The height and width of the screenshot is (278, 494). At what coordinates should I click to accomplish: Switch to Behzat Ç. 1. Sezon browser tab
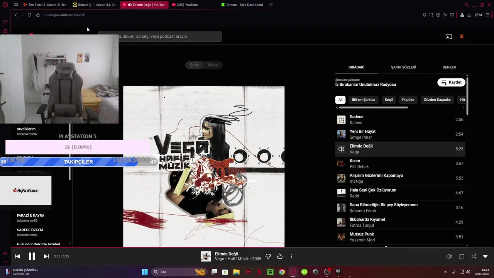coord(95,5)
